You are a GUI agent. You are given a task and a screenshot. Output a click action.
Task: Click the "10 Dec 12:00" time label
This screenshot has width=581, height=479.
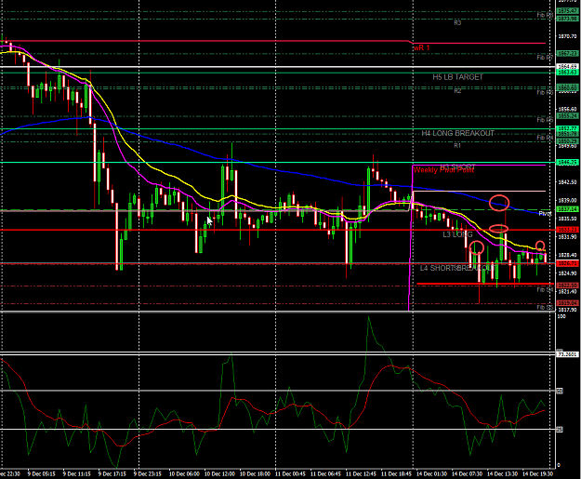tap(219, 473)
